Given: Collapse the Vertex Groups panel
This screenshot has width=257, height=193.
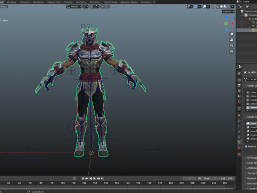Looking at the screenshot, I should point(246,86).
